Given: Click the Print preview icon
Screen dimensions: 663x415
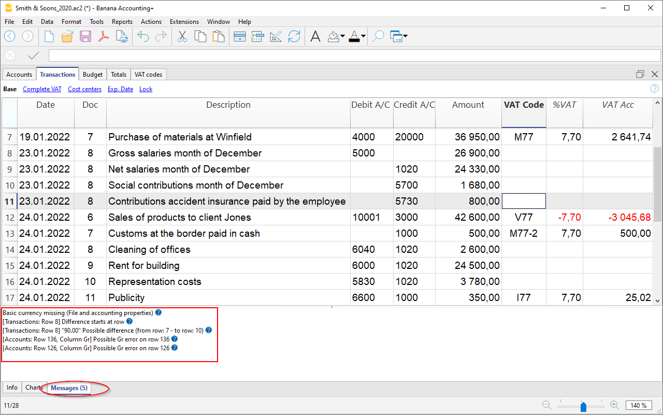Looking at the screenshot, I should (121, 36).
